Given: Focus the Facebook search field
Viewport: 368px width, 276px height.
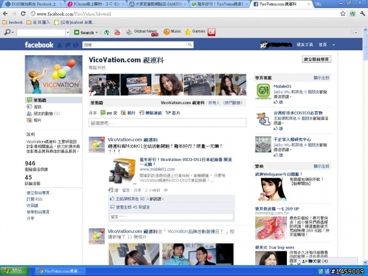Looking at the screenshot, I should 135,45.
